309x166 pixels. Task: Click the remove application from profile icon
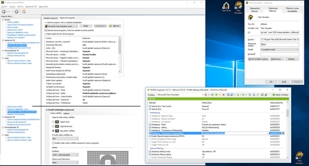232,95
